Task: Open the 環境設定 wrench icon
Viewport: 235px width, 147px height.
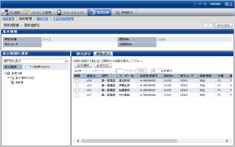Action: [x=117, y=12]
